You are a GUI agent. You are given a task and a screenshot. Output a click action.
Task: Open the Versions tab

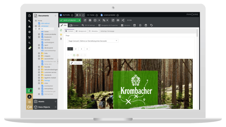click(126, 25)
